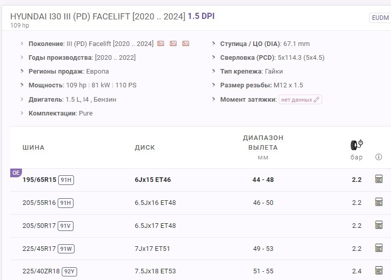
Task: Click the 91W load index badge
Action: [x=66, y=249]
